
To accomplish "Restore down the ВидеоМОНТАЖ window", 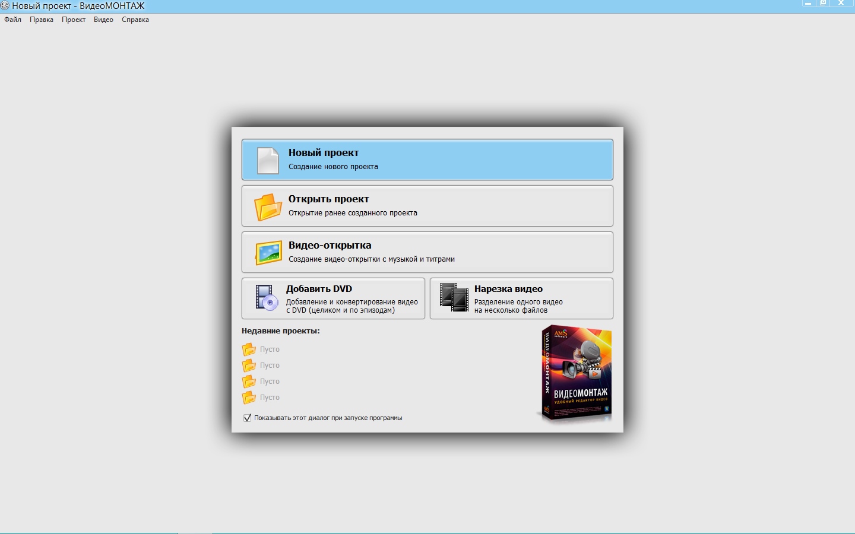I will 824,3.
